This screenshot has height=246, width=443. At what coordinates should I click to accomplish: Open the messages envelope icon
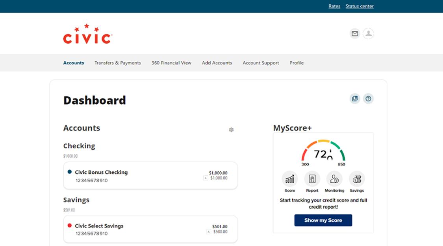355,34
